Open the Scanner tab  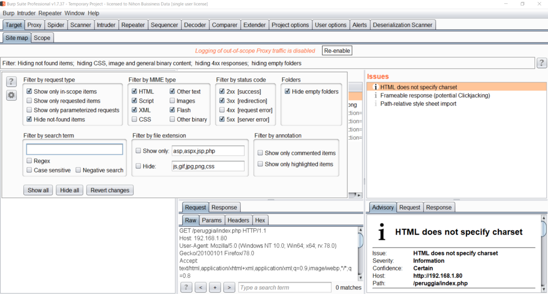[81, 25]
